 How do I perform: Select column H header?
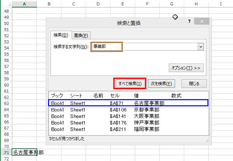point(196,4)
